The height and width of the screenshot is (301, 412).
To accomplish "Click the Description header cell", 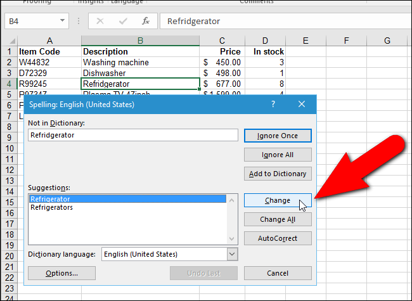I will coord(140,51).
